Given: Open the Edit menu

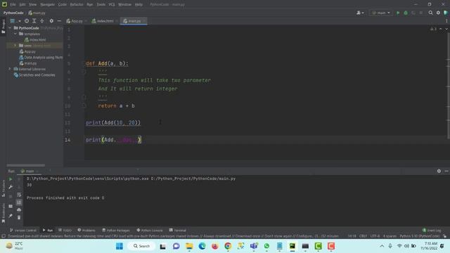Looking at the screenshot, I should [22, 5].
